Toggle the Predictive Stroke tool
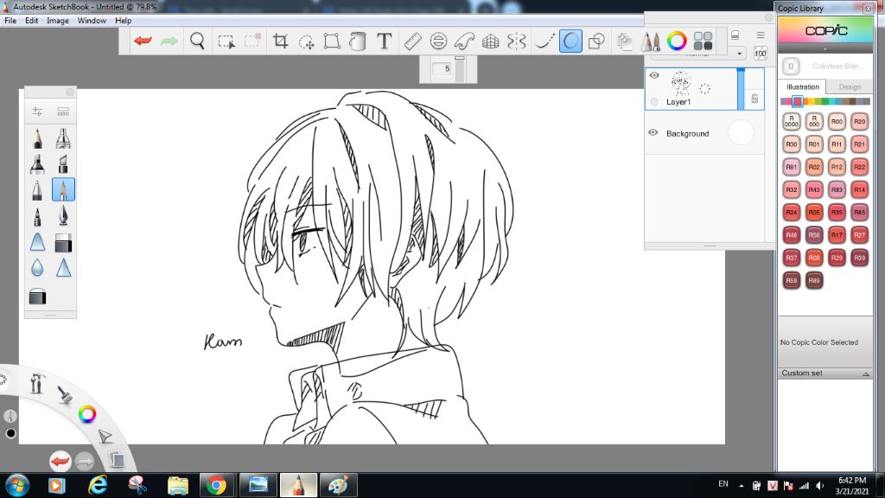 570,41
